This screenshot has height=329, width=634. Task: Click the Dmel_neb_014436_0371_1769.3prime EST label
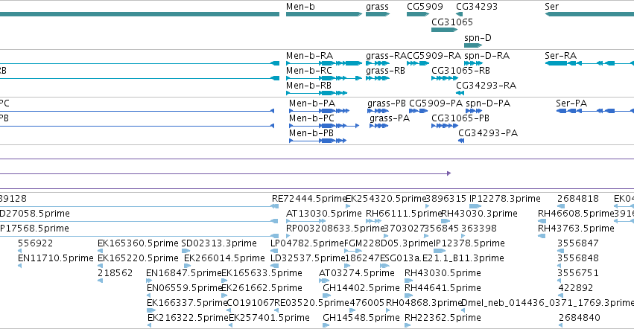pyautogui.click(x=548, y=303)
